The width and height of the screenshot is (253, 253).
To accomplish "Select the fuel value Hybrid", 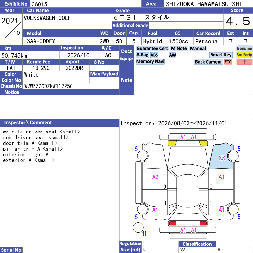I will pyautogui.click(x=152, y=41).
